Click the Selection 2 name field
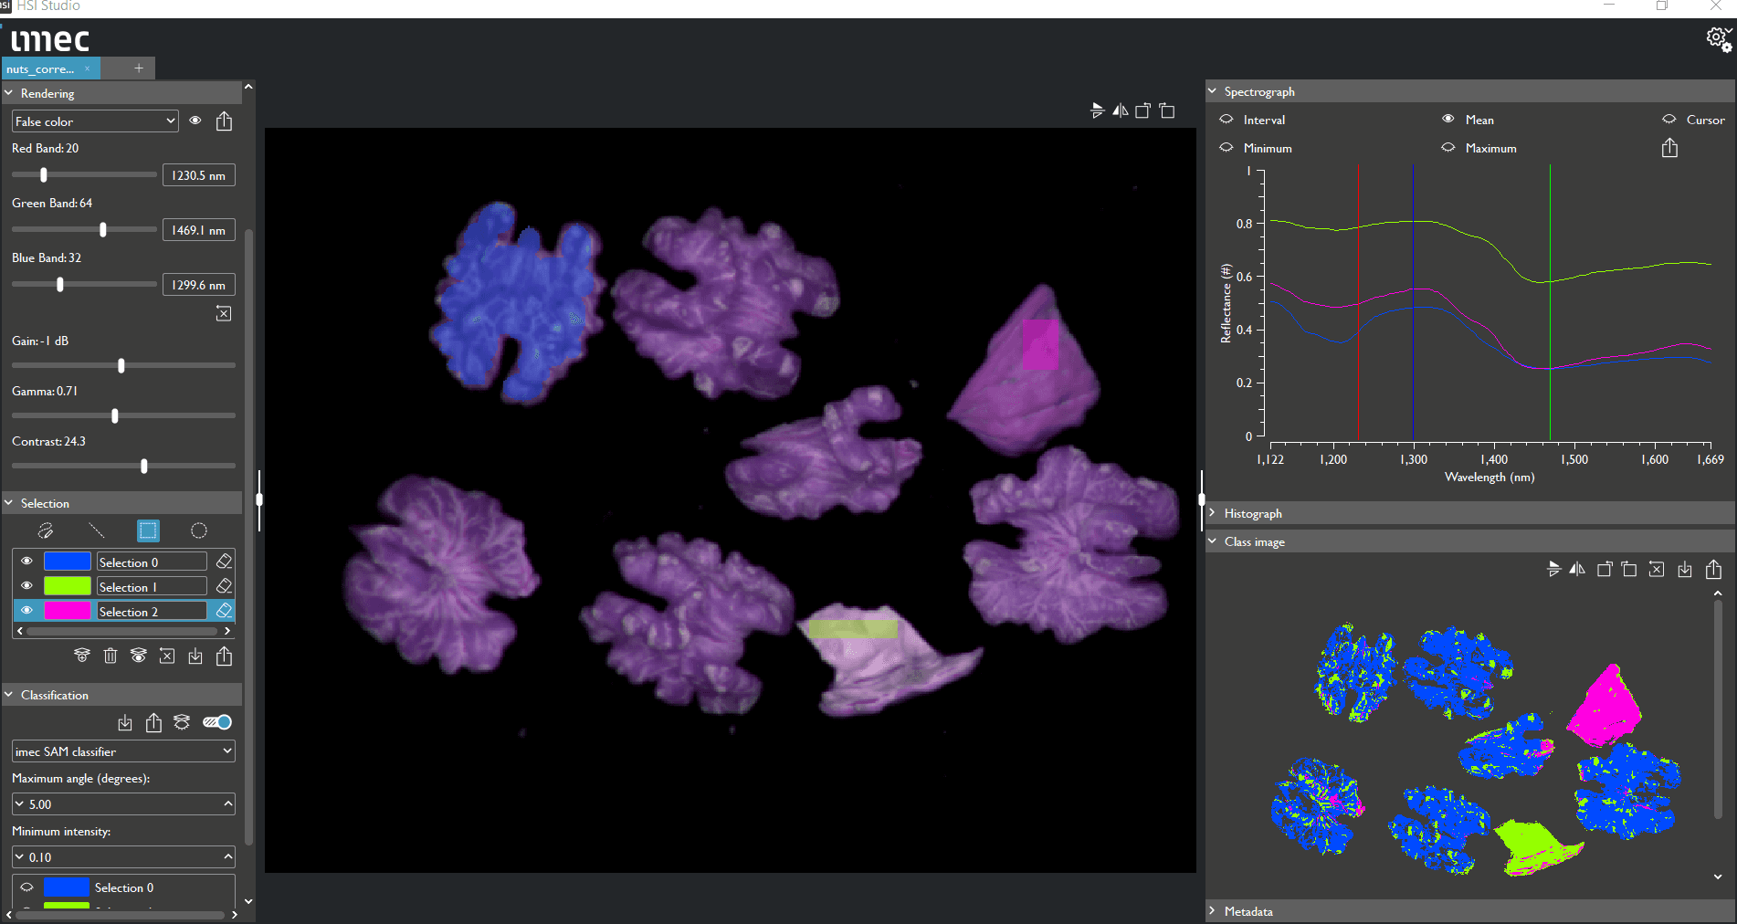Screen dimensions: 1737x924 (x=152, y=611)
